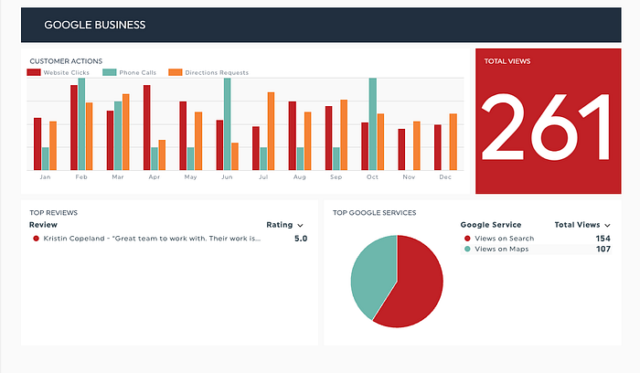
Task: Click the Jun axis label
Action: 227,176
